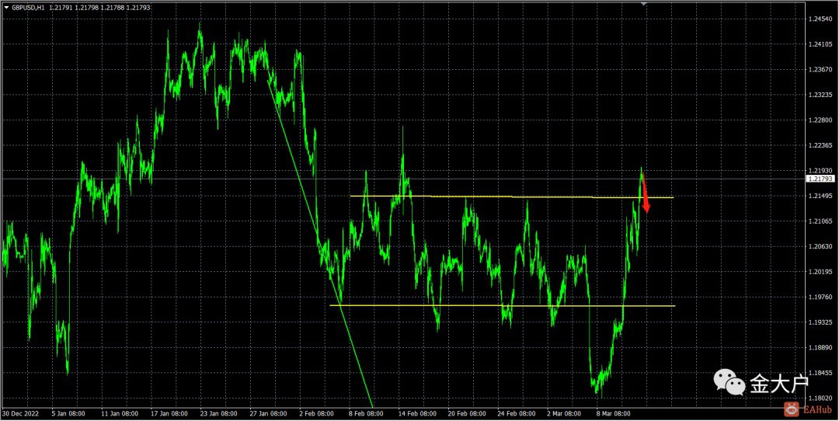Click the 2 Feb 08:00 time label
This screenshot has width=839, height=421.
tap(317, 414)
